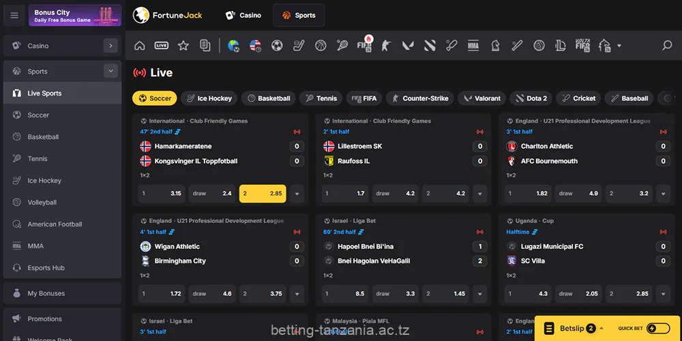Bet on draw 2.4 Hamarkameratene match
Viewport: 682px width, 341px height.
[212, 194]
